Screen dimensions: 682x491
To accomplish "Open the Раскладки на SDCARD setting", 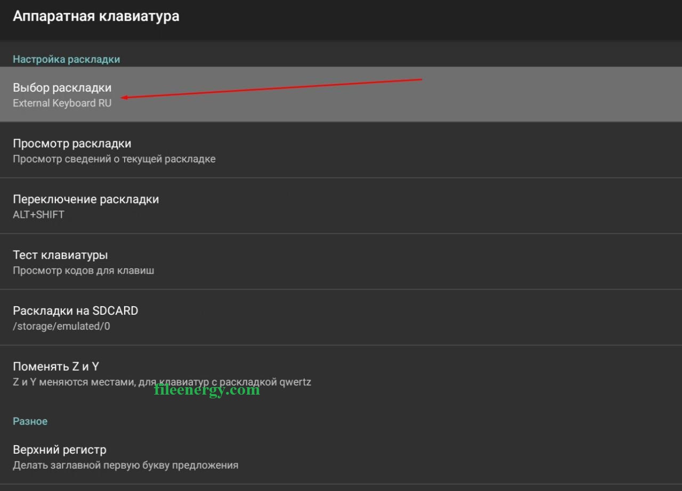I will coord(341,317).
